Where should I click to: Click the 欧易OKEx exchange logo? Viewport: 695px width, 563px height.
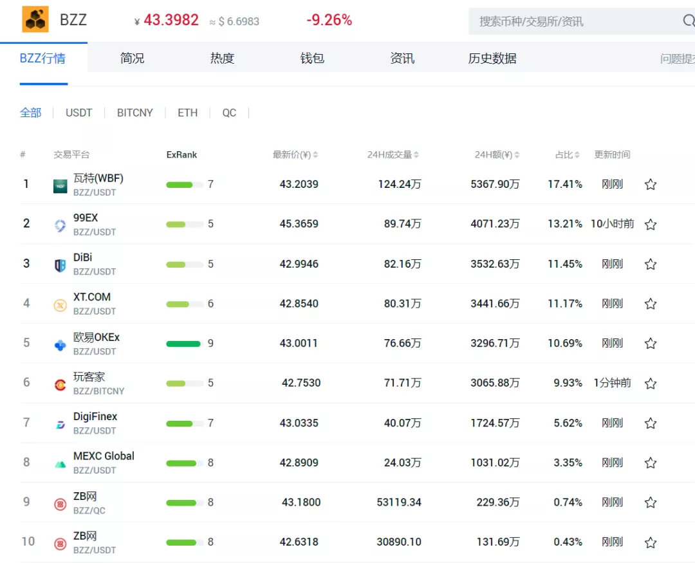pyautogui.click(x=60, y=345)
